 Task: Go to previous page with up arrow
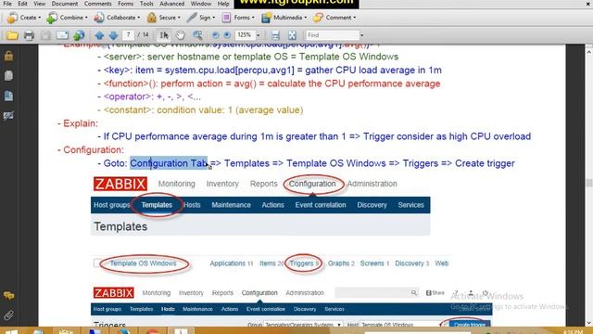coord(99,35)
